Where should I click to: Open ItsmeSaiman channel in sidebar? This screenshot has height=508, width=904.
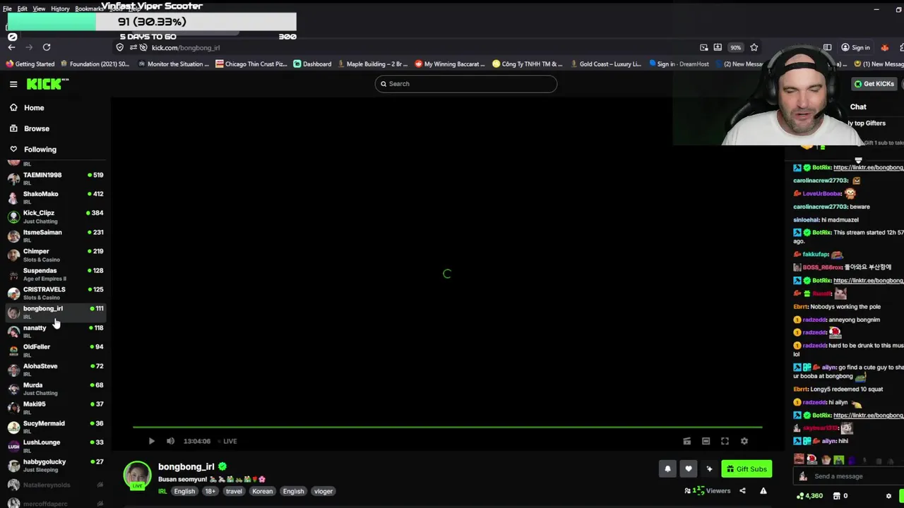pos(55,235)
